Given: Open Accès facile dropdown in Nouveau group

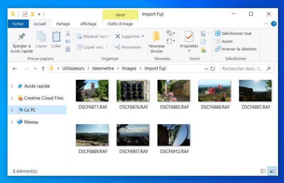Looking at the screenshot, I should (171, 41).
